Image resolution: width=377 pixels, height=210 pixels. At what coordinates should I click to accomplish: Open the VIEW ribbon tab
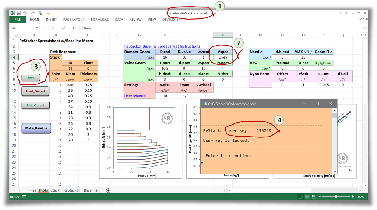pyautogui.click(x=152, y=20)
